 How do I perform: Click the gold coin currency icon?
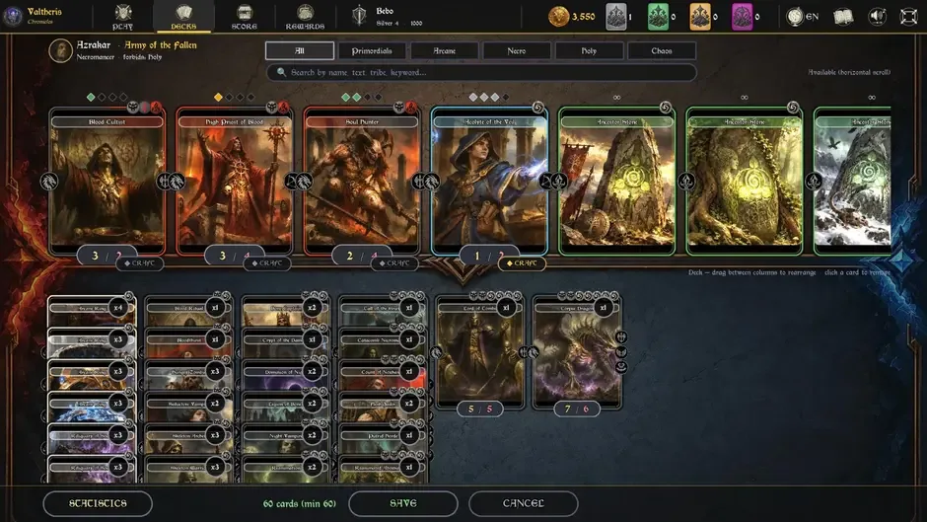[558, 17]
